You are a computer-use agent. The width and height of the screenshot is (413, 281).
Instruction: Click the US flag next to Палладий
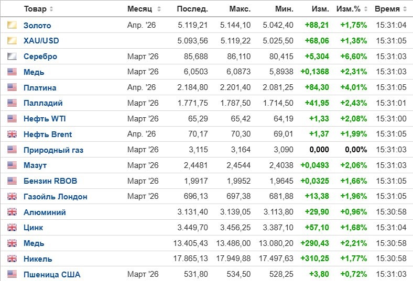[12, 103]
